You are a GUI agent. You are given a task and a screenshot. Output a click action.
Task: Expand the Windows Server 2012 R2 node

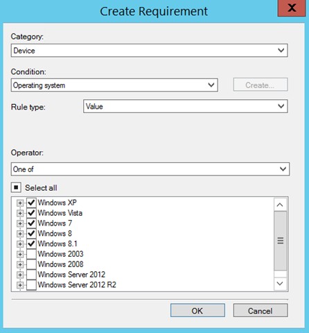(20, 285)
